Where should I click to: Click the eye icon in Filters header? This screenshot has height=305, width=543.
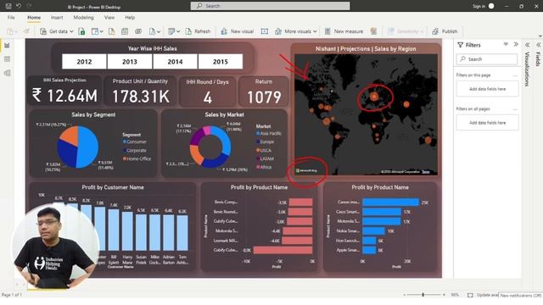[x=506, y=44]
